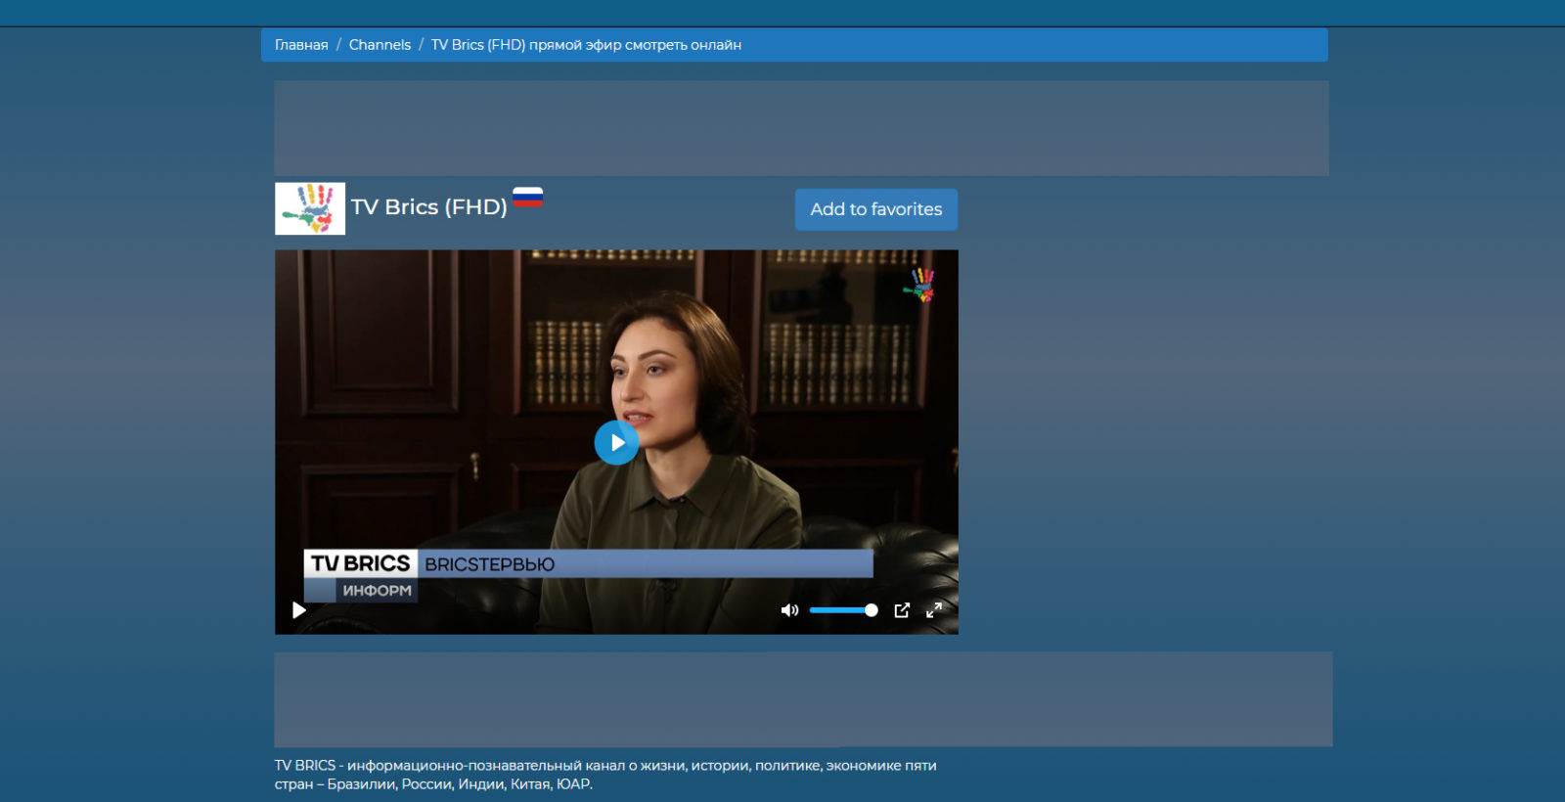Click the TV Brics handprint channel logo
This screenshot has width=1565, height=802.
click(x=310, y=208)
